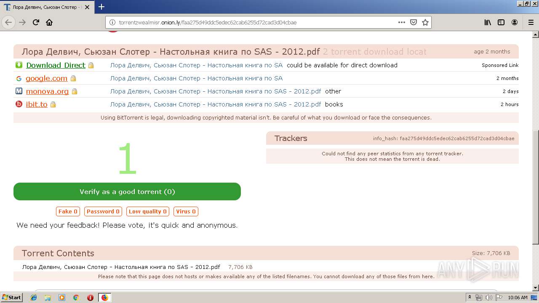539x303 pixels.
Task: Open the google.com source link
Action: pyautogui.click(x=46, y=78)
